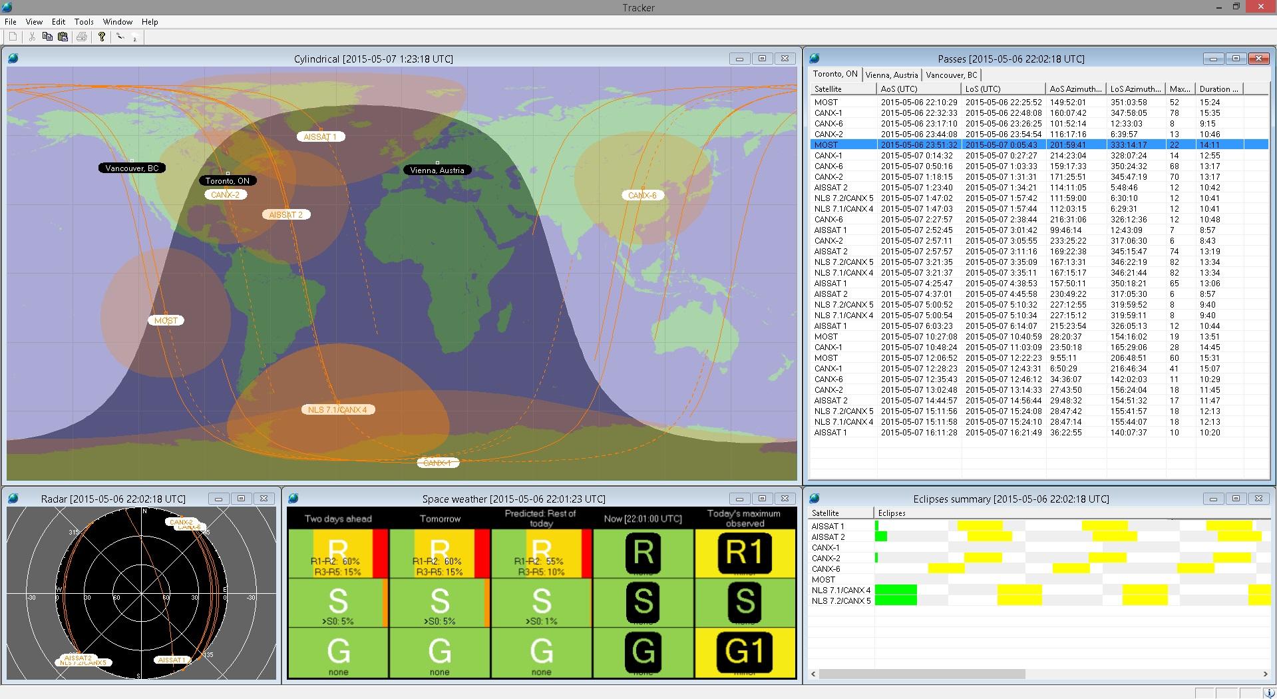Switch to the Vienna, Austria passes tab
Viewport: 1277px width, 699px height.
pyautogui.click(x=892, y=75)
